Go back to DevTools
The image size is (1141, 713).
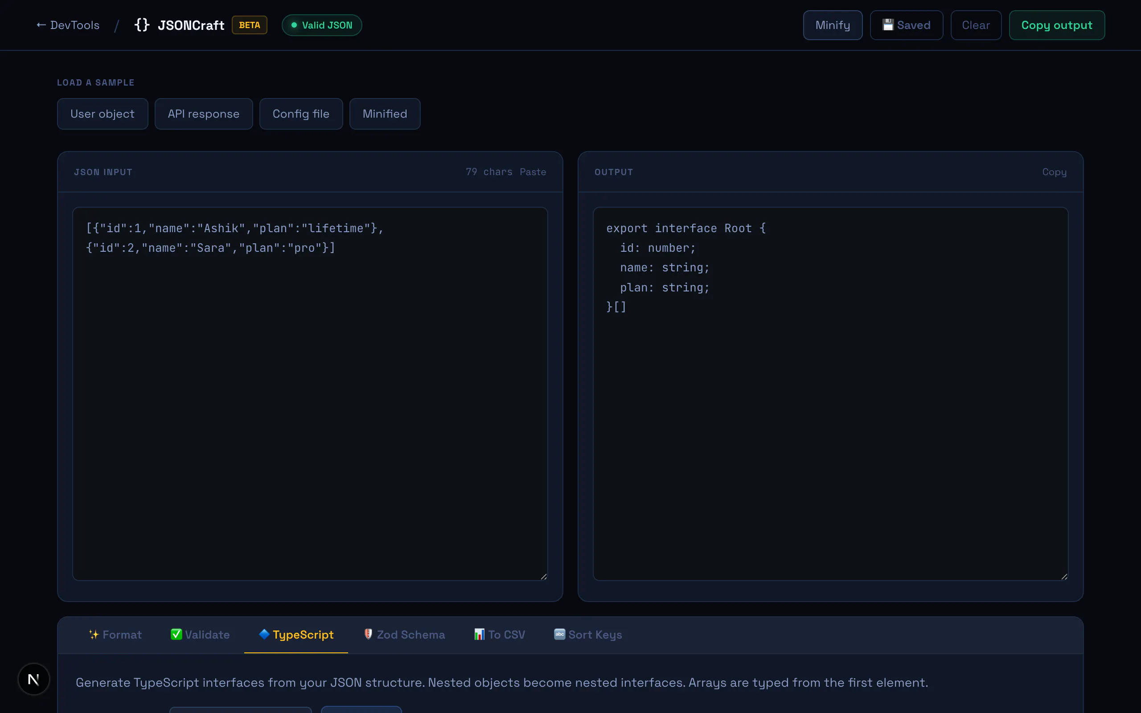pos(68,25)
